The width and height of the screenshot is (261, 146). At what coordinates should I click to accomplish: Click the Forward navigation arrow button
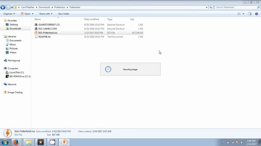click(8, 7)
